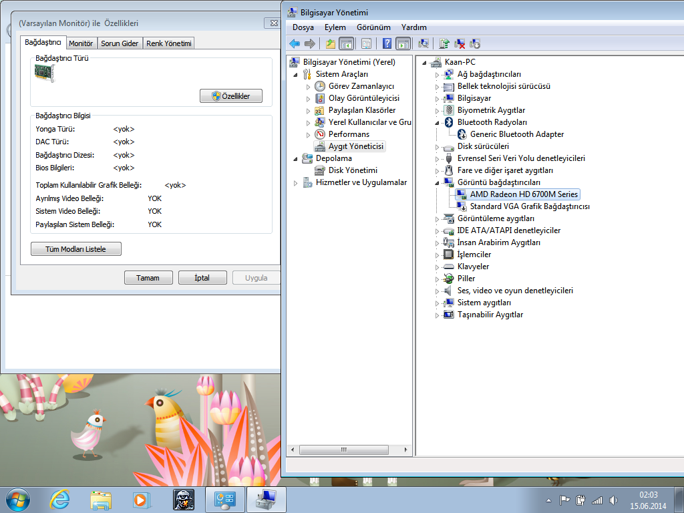Click the Action Center flag tray icon
Image resolution: width=684 pixels, height=513 pixels.
coord(565,500)
